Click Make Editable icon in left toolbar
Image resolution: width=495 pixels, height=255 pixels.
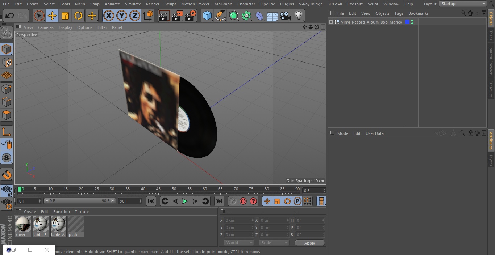[x=7, y=33]
